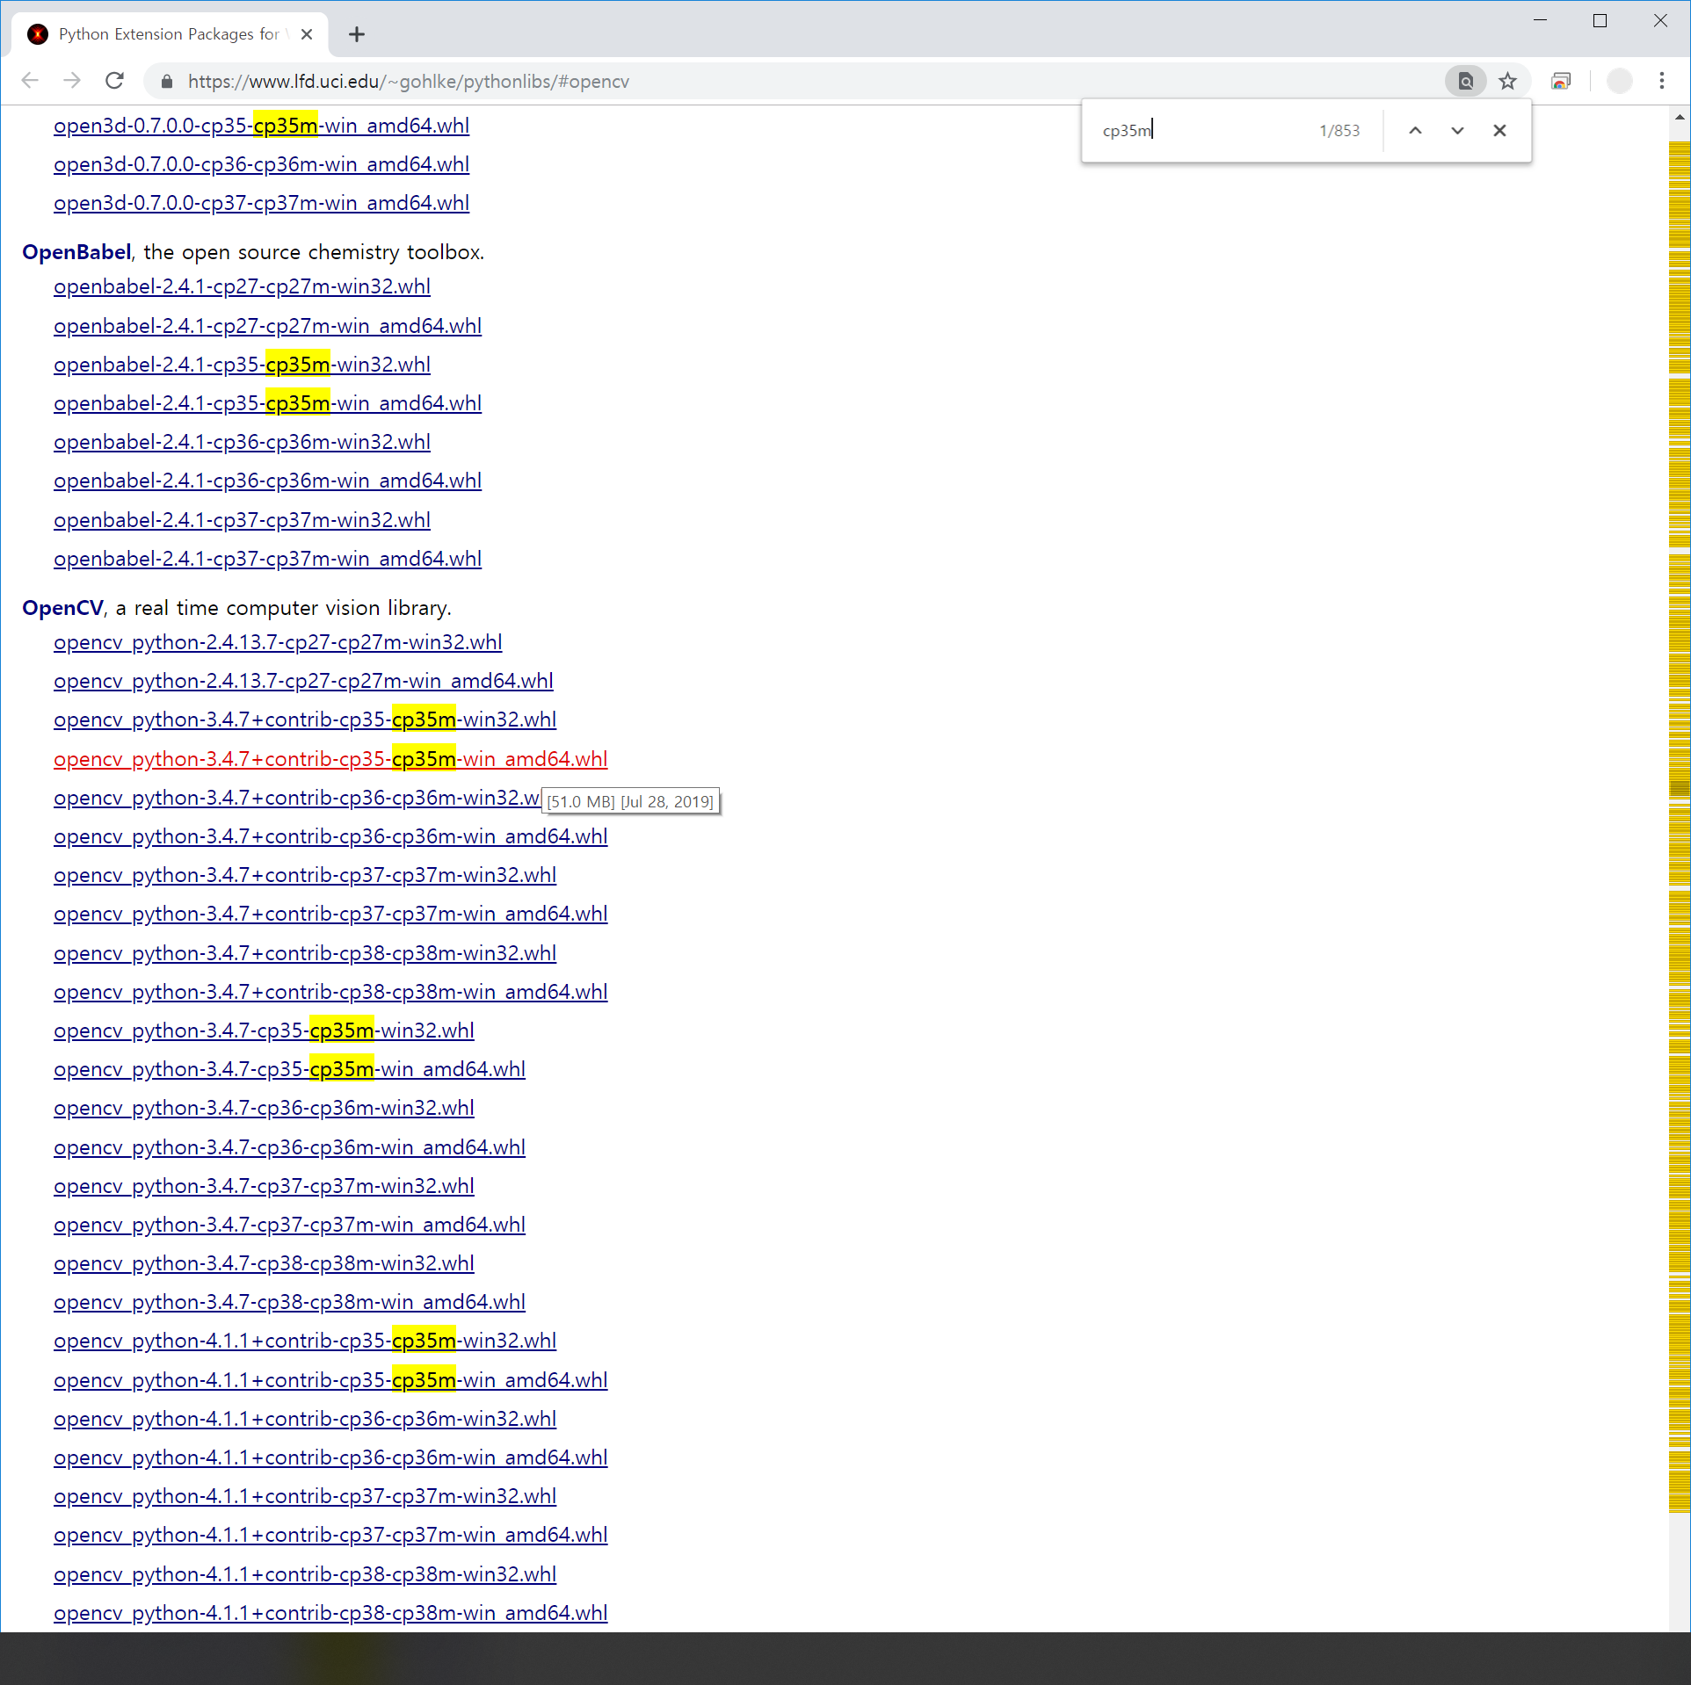Open a new browser tab

[x=356, y=34]
